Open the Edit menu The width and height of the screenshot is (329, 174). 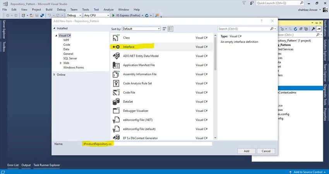[x=14, y=10]
